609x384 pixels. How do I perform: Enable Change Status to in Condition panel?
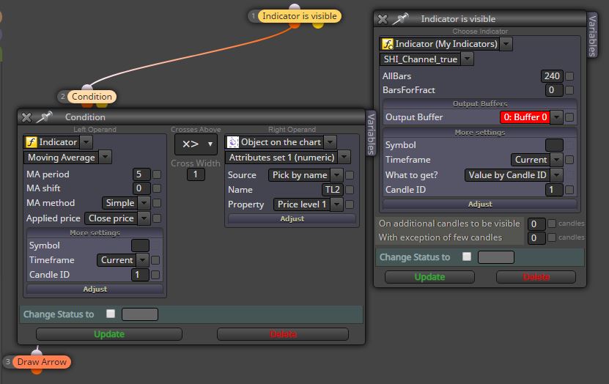pos(111,314)
